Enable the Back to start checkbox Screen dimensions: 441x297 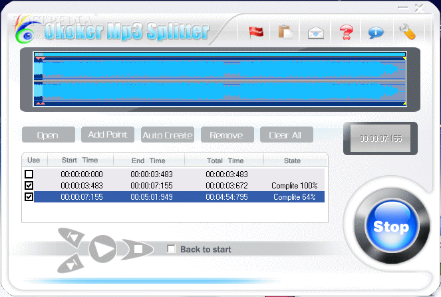(172, 249)
